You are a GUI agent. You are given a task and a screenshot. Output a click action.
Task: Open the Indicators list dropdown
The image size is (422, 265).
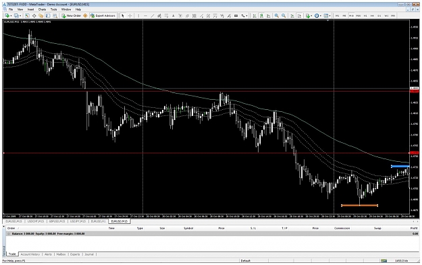(x=311, y=16)
